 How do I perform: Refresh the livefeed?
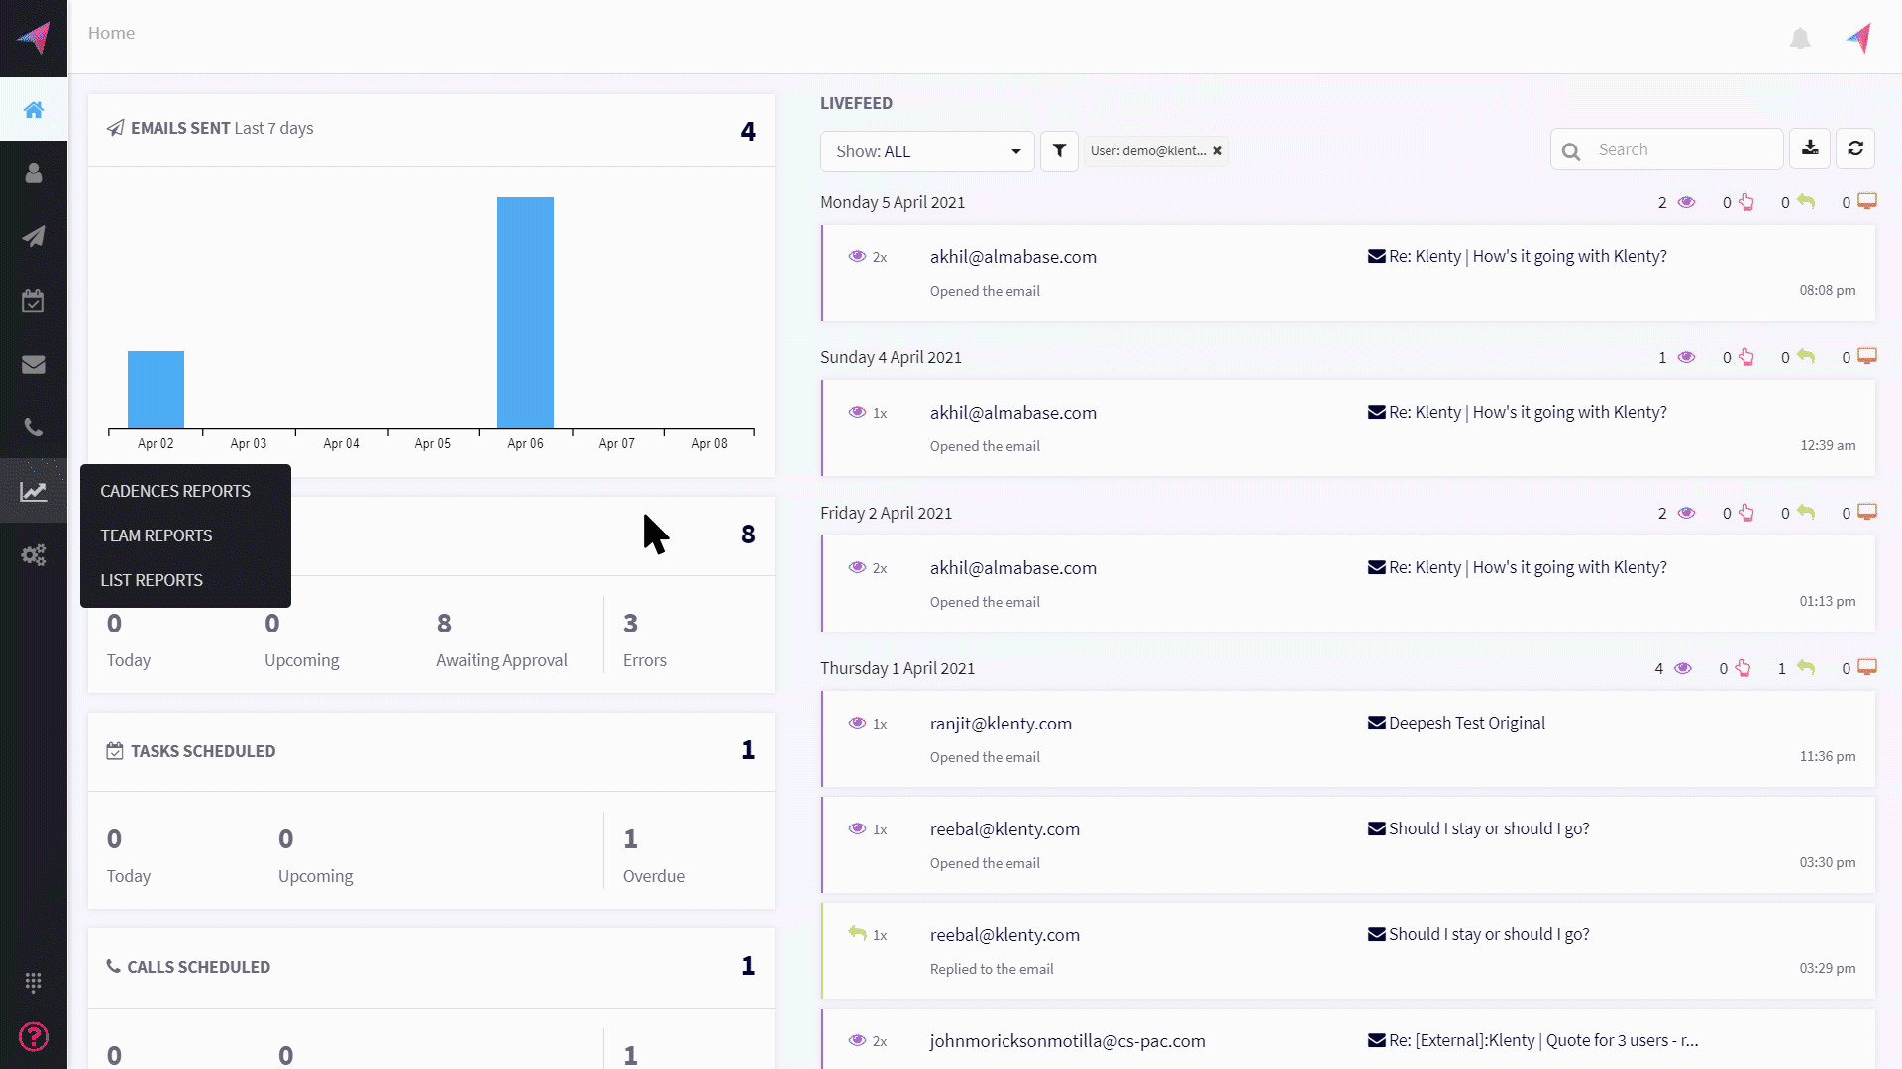pos(1855,148)
